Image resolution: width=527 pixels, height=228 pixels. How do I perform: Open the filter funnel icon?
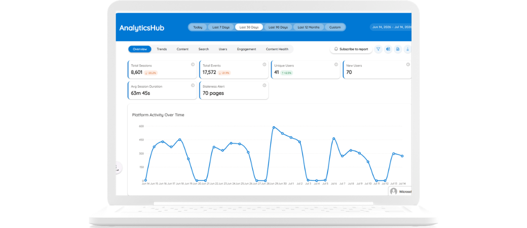click(379, 49)
